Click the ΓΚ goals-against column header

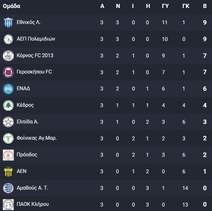coord(186,6)
